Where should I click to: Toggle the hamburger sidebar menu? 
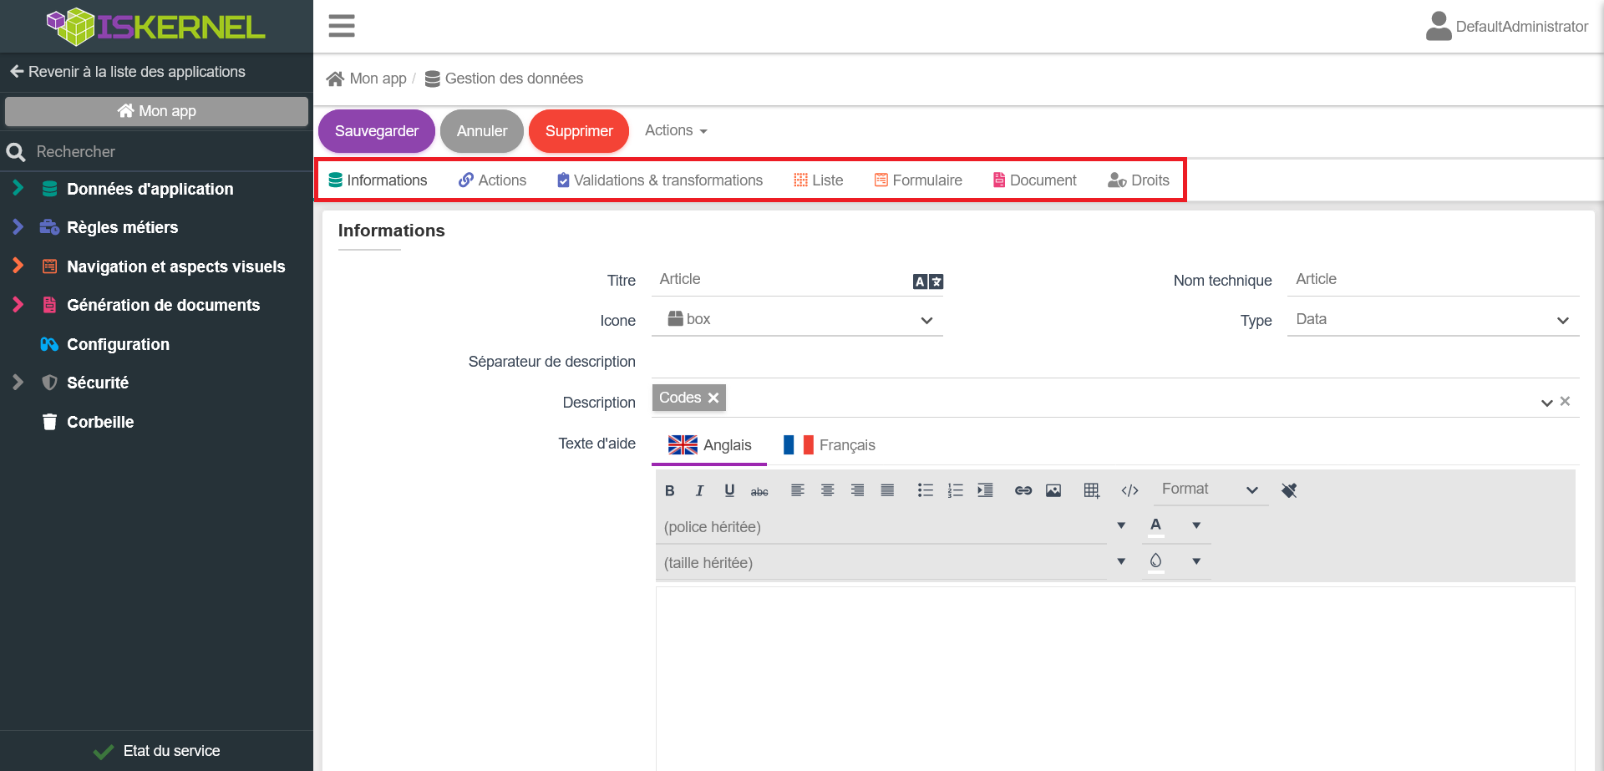[342, 26]
